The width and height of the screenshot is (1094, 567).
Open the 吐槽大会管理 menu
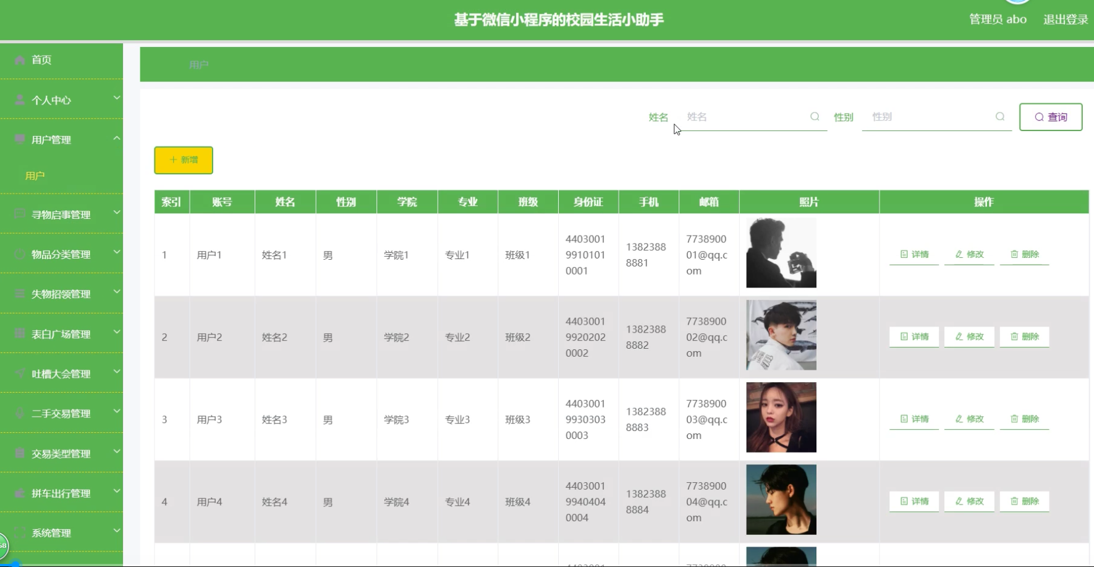tap(61, 373)
